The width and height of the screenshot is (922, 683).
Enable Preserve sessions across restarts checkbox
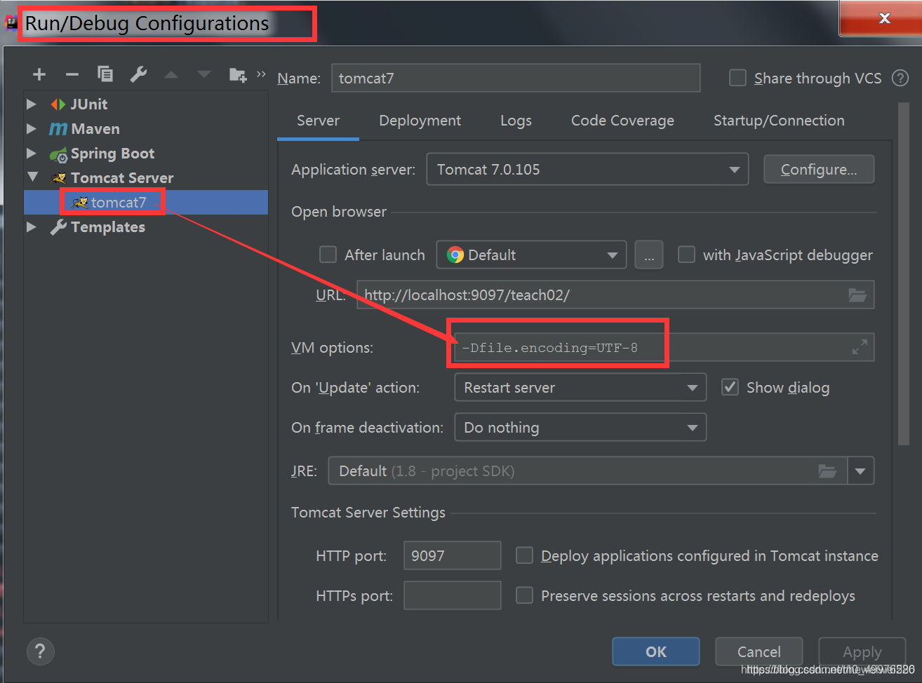coord(524,595)
